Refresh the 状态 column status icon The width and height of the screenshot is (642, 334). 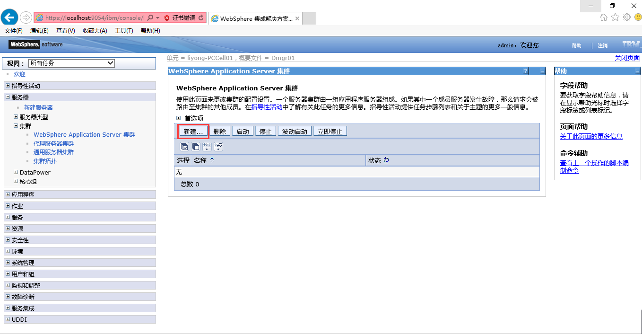[x=386, y=160]
